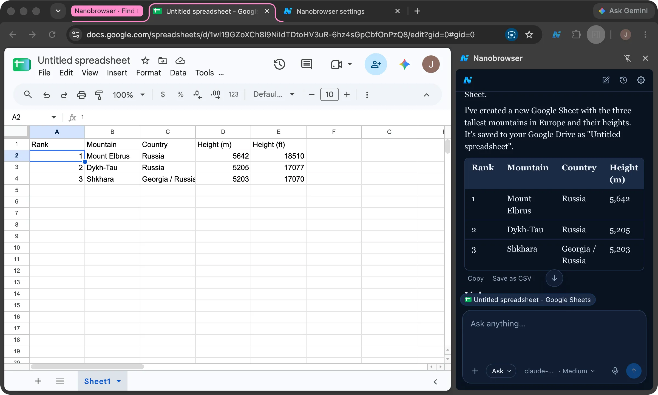Screen dimensions: 658x395
Task: Add a new sheet with plus icon
Action: (38, 381)
